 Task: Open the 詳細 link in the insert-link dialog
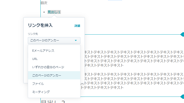click(77, 26)
